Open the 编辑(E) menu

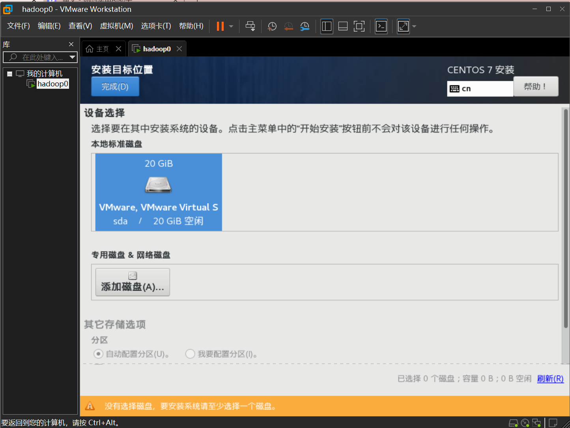(49, 26)
